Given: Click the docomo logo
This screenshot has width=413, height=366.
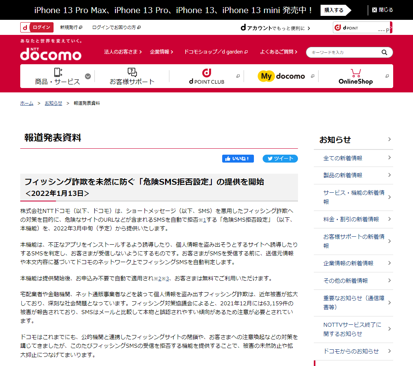Looking at the screenshot, I should tap(51, 54).
